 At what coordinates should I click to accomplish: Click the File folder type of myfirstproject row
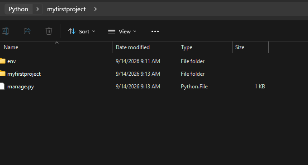point(193,74)
